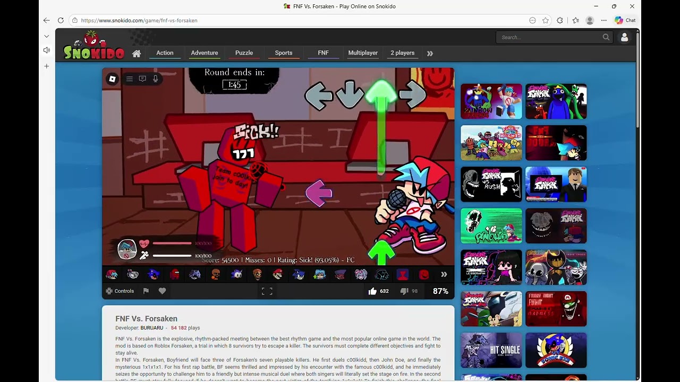This screenshot has height=382, width=680.
Task: Mute the tab sound in the sidebar
Action: click(47, 50)
